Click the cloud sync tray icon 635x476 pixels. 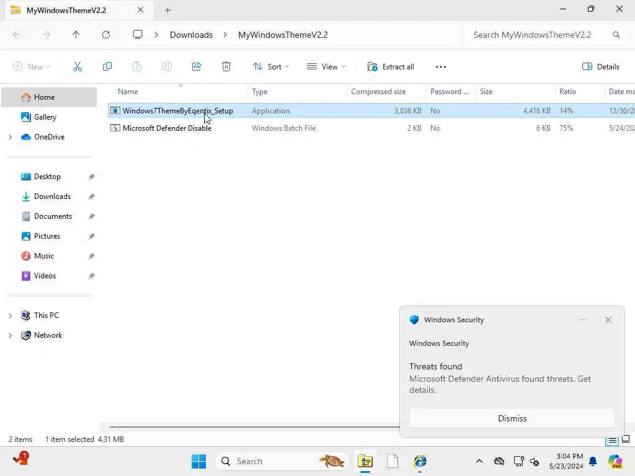coord(499,461)
